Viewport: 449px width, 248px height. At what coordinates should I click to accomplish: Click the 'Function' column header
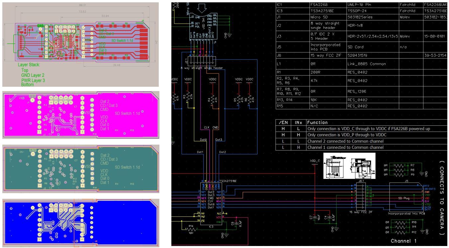[317, 122]
